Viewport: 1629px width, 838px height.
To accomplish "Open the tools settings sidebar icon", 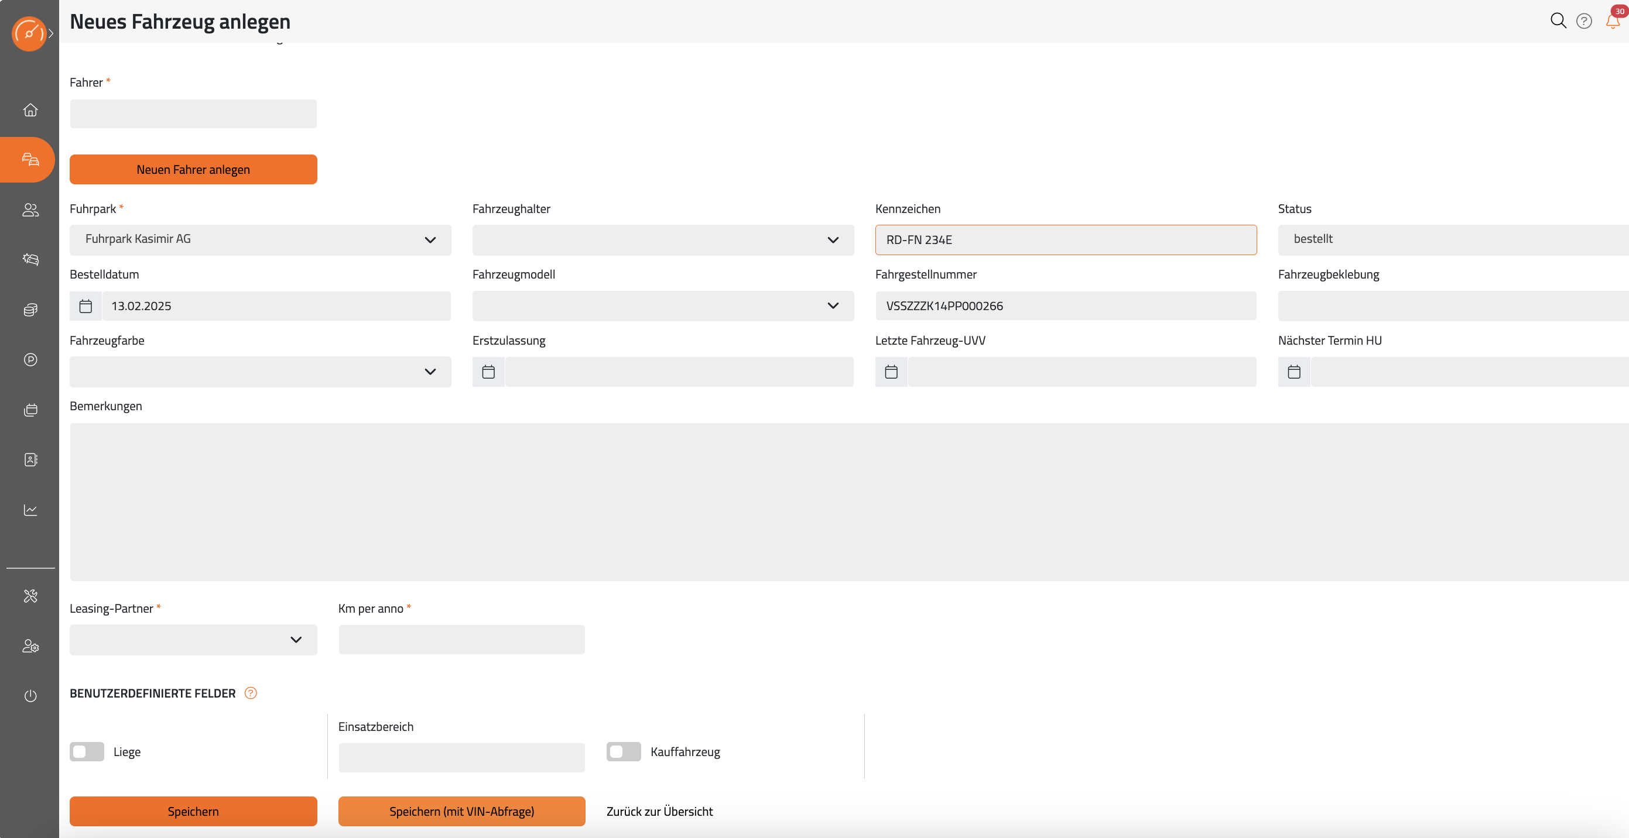I will coord(30,596).
